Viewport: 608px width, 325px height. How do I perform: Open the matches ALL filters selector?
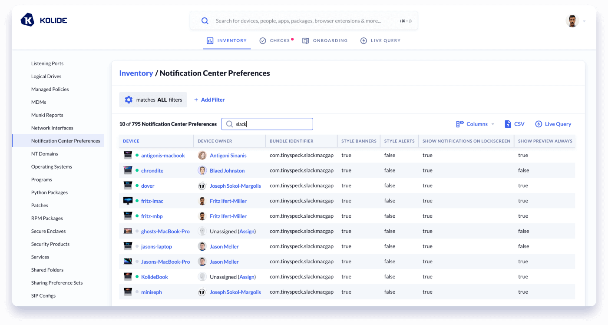[x=153, y=100]
